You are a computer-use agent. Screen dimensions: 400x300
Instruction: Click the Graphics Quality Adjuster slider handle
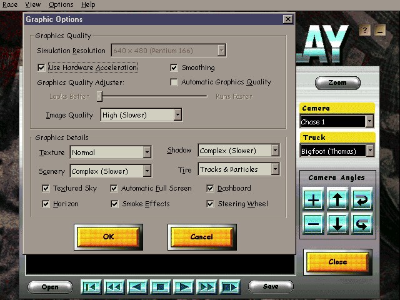click(100, 96)
